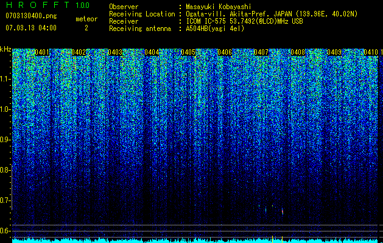Click the HROFFT 1.0.0 title text
The height and width of the screenshot is (243, 383).
[47, 5]
